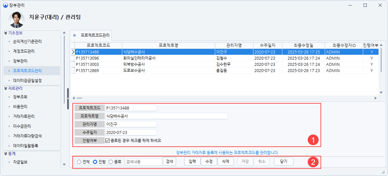Close the 프로젝트코드관리 tab with its x icon
388x176 pixels.
point(74,35)
